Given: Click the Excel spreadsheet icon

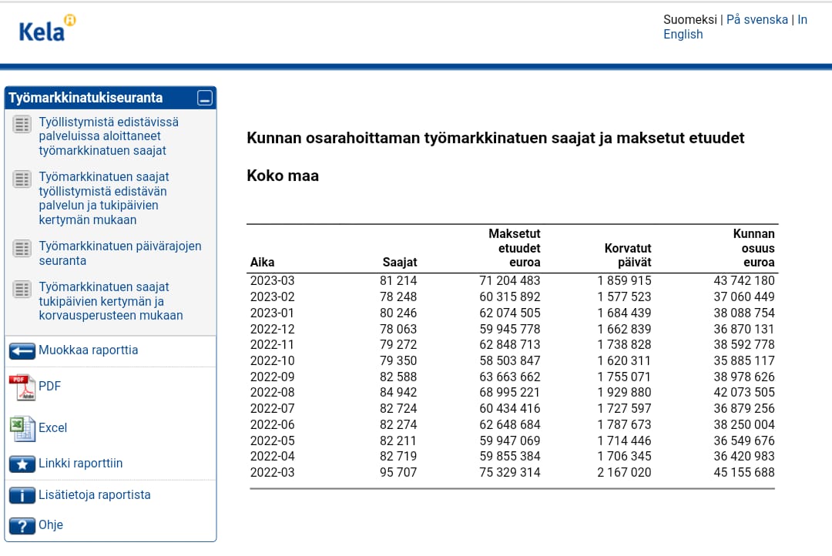Looking at the screenshot, I should coord(22,429).
